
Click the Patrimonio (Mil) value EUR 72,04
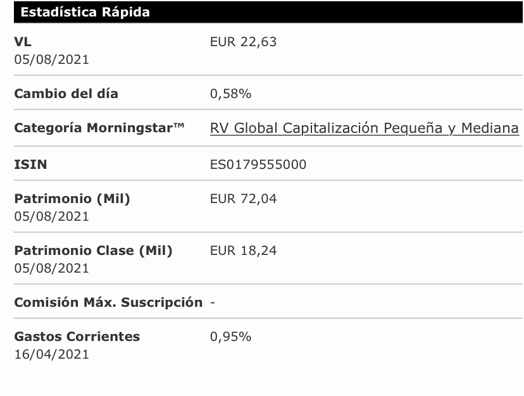point(243,199)
